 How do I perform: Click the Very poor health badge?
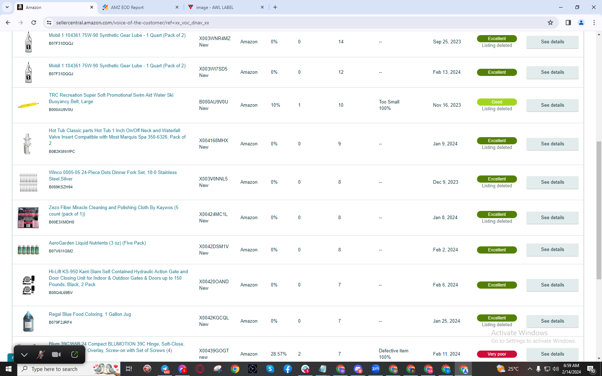coord(497,354)
